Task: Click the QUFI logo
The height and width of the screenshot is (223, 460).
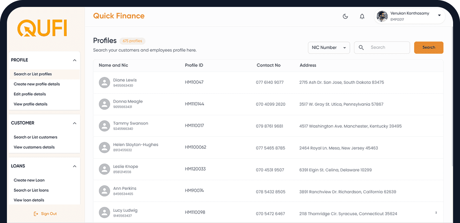Action: point(42,28)
